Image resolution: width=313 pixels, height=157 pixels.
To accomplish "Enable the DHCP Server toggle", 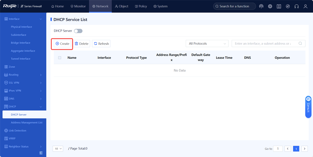I will [78, 31].
